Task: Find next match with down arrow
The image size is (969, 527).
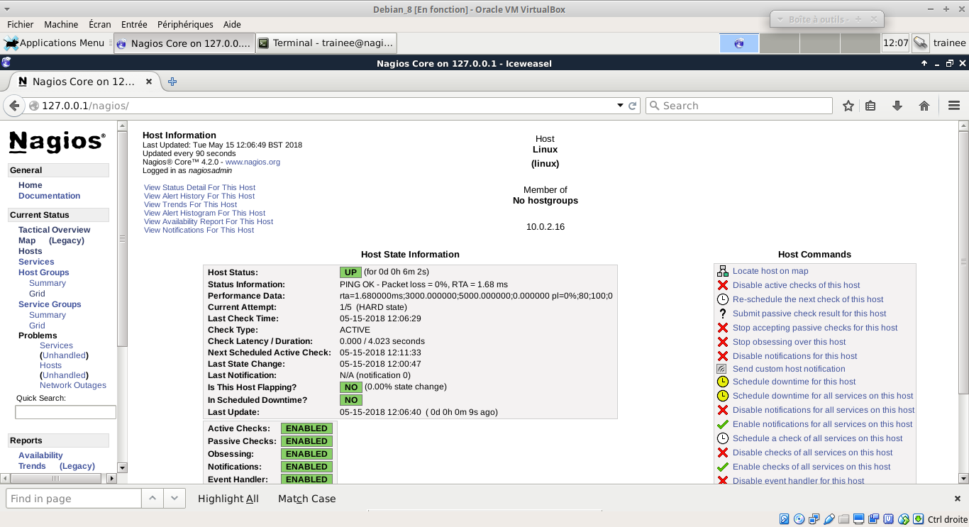Action: click(175, 499)
